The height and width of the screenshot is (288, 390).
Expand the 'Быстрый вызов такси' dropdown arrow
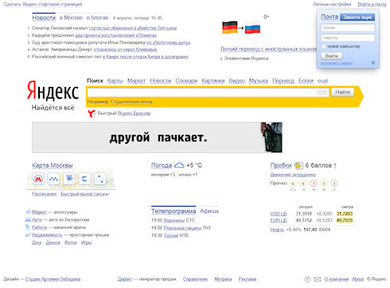[x=107, y=195]
